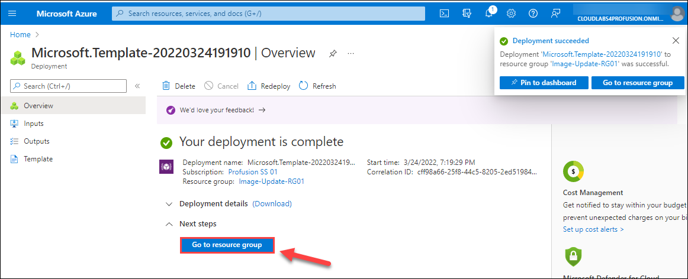Focus the global search resources box

(x=269, y=14)
